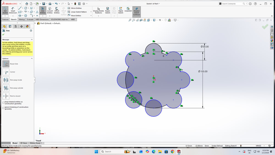Click the taskbar Search box
This screenshot has width=275, height=155.
pos(115,151)
